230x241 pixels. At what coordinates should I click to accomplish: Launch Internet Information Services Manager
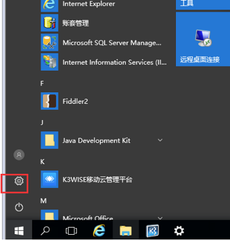103,62
